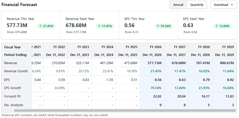The height and width of the screenshot is (118, 239).
Task: Open the Revenue This Year card
Action: [x=31, y=25]
